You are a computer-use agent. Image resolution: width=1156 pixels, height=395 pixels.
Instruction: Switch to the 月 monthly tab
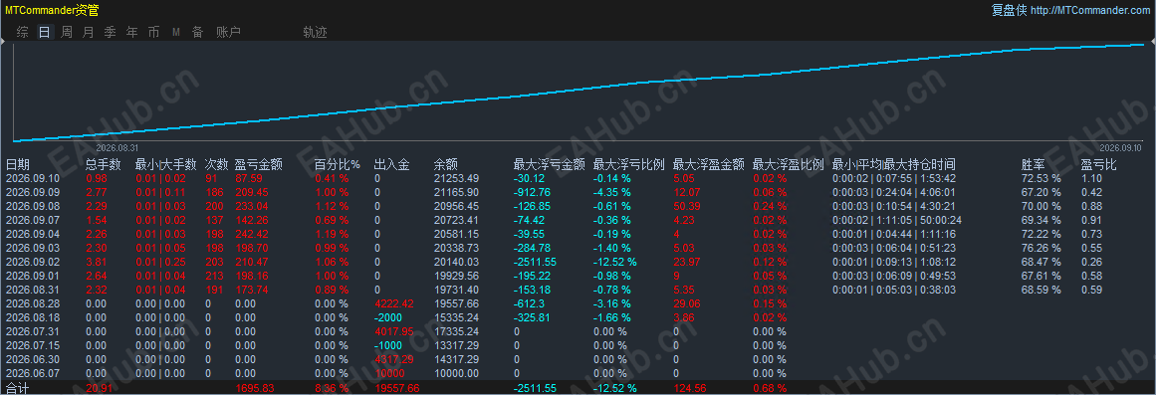click(89, 32)
